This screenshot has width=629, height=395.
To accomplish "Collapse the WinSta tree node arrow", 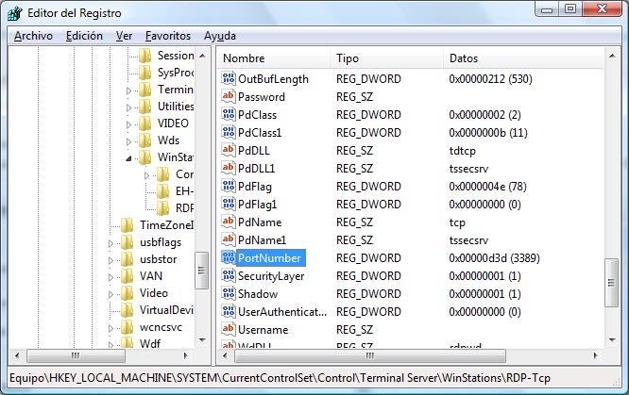I will point(128,158).
